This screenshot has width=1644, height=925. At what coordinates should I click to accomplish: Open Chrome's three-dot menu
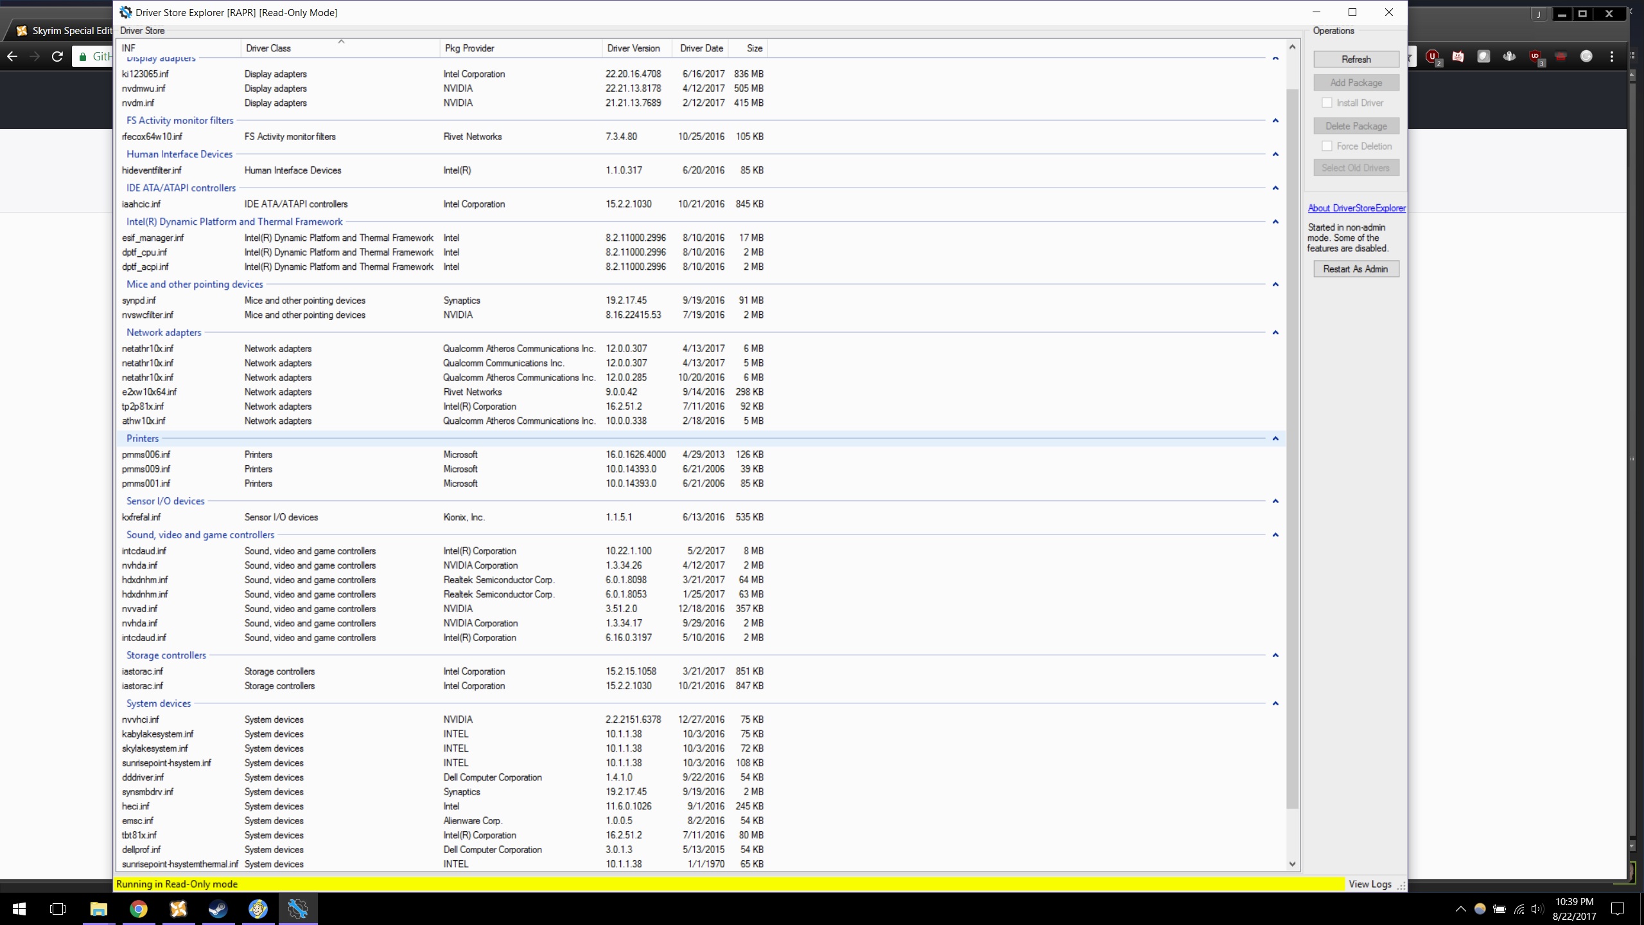[x=1612, y=57]
